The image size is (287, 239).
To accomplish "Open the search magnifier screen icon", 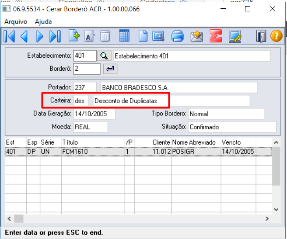I will [x=158, y=36].
